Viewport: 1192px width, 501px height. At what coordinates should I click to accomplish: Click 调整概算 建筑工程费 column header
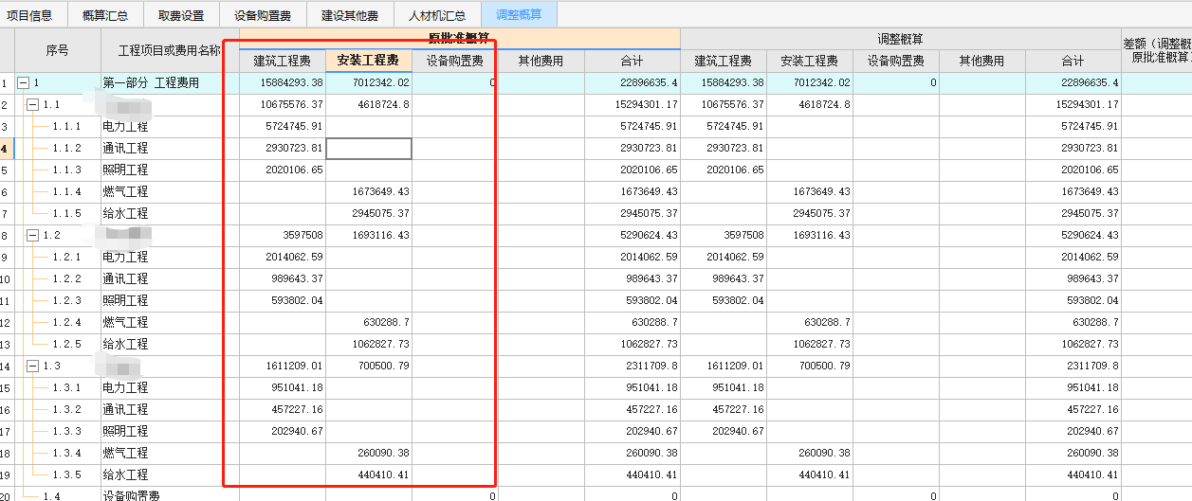click(x=724, y=61)
